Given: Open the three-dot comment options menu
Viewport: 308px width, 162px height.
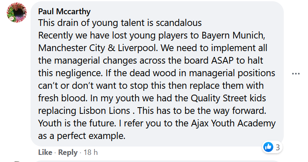Looking at the screenshot, I should 295,74.
